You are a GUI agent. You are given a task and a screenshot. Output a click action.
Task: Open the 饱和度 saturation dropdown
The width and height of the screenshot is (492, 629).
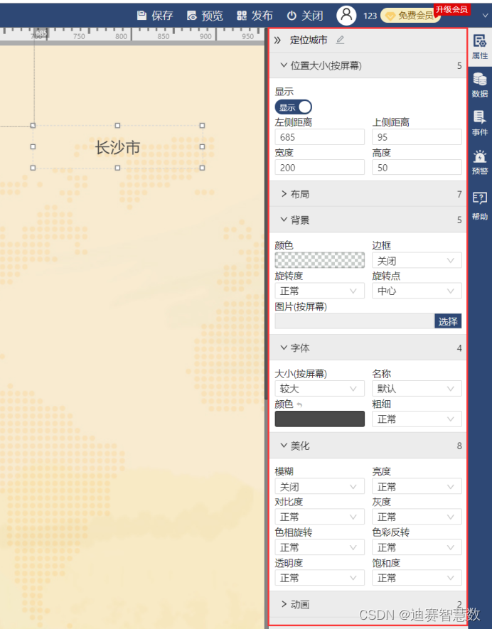pyautogui.click(x=417, y=578)
